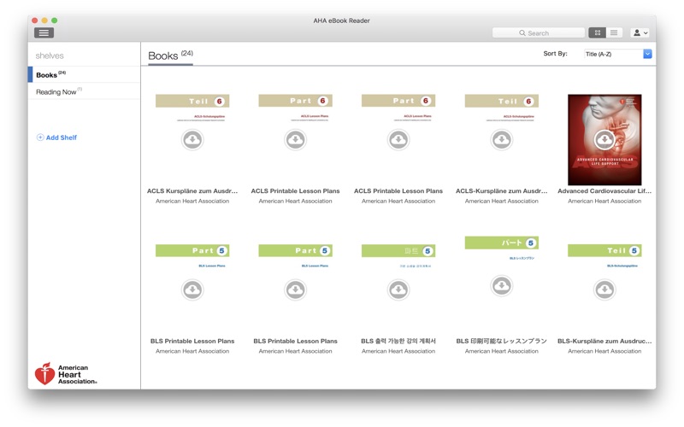The width and height of the screenshot is (684, 427).
Task: Select the Books shelf in the sidebar
Action: pos(85,74)
